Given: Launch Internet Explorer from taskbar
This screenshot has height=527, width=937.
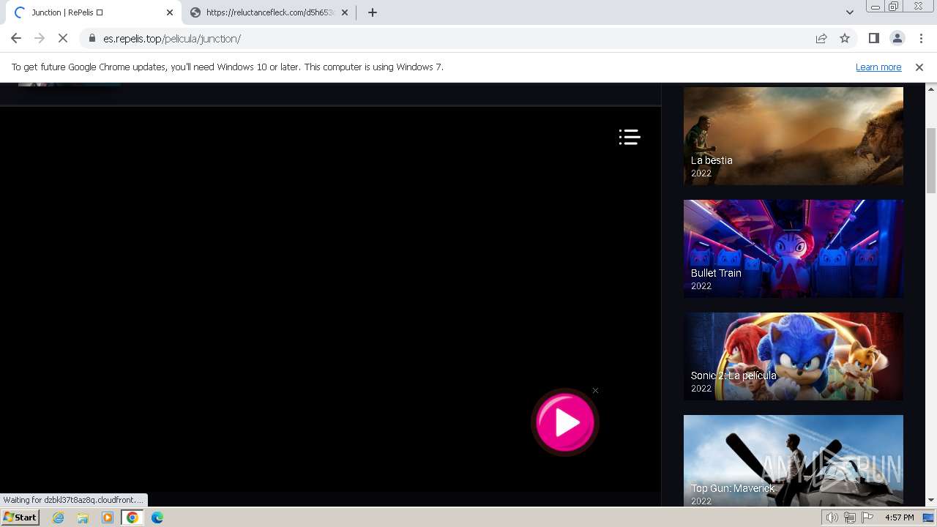Looking at the screenshot, I should [58, 517].
